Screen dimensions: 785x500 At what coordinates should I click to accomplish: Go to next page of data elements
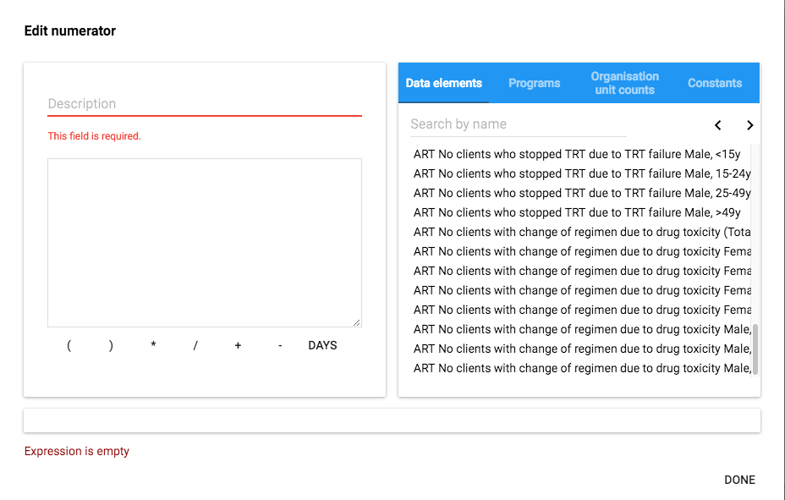[749, 125]
